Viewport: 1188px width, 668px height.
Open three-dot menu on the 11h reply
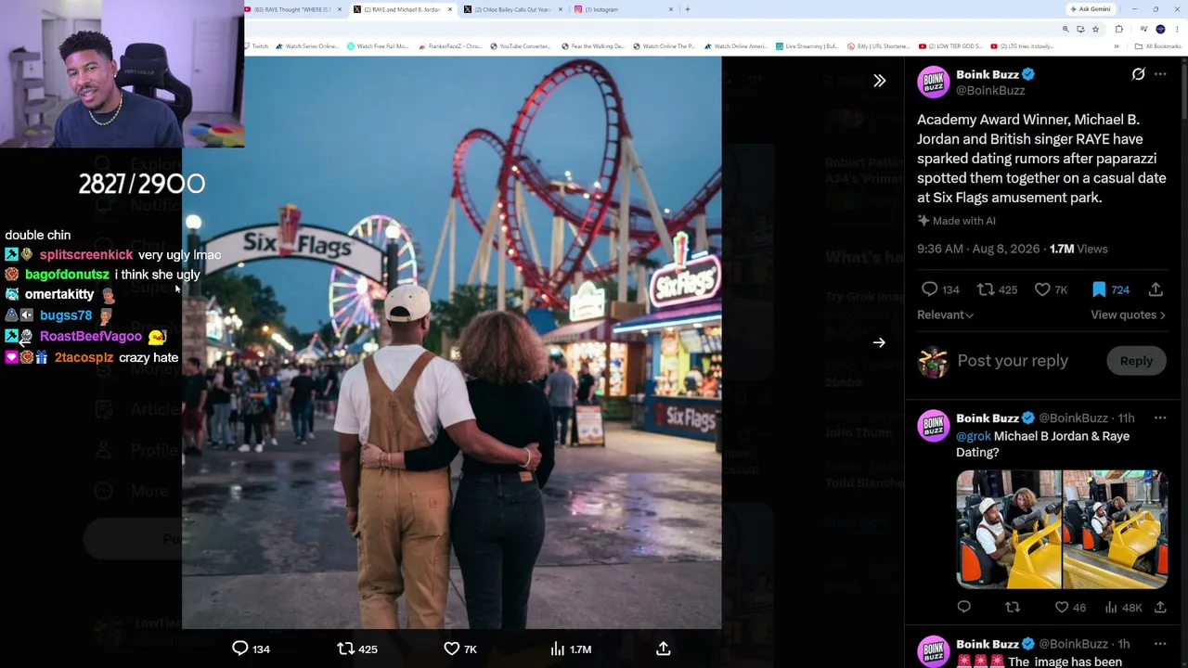pos(1160,418)
